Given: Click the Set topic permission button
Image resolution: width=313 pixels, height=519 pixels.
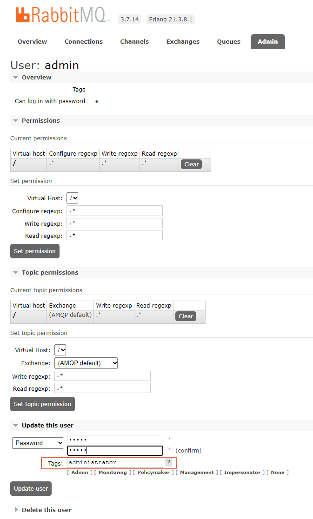Looking at the screenshot, I should [x=42, y=404].
